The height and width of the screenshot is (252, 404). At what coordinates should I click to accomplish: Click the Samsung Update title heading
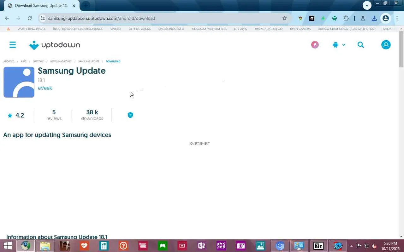(x=72, y=71)
